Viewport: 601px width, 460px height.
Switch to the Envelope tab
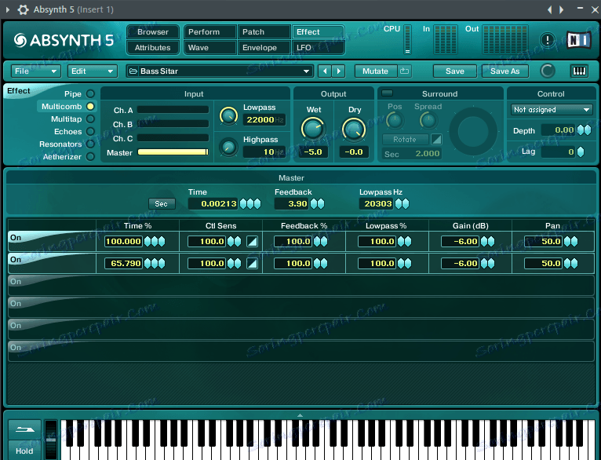pos(264,48)
